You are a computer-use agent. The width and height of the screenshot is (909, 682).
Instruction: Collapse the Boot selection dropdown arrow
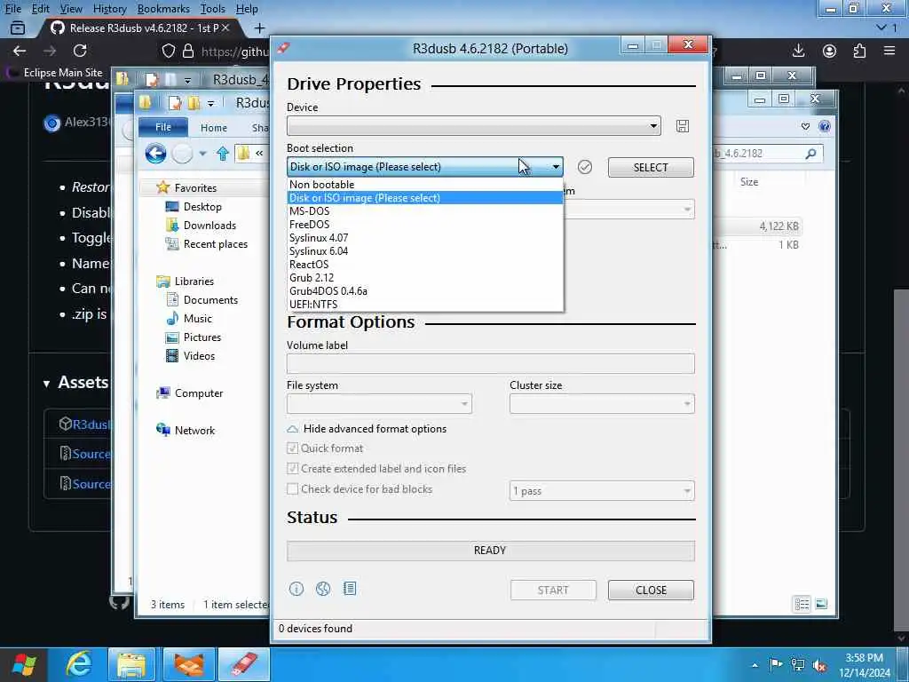coord(556,167)
